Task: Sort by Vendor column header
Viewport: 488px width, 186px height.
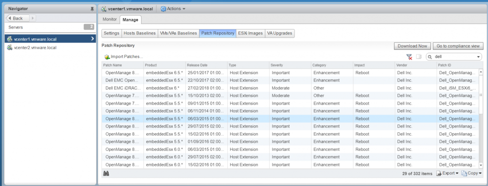Action: tap(415, 65)
